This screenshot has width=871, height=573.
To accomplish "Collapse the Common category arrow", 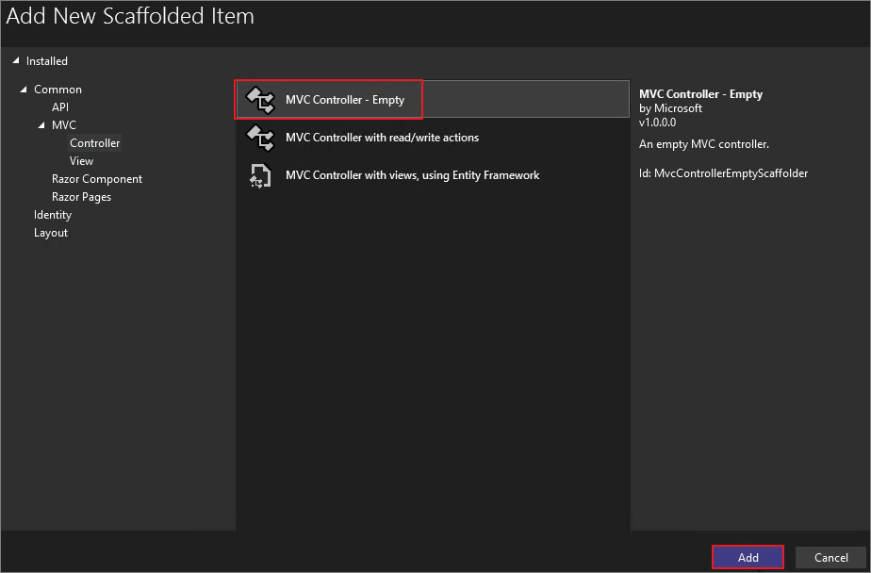I will coord(24,89).
